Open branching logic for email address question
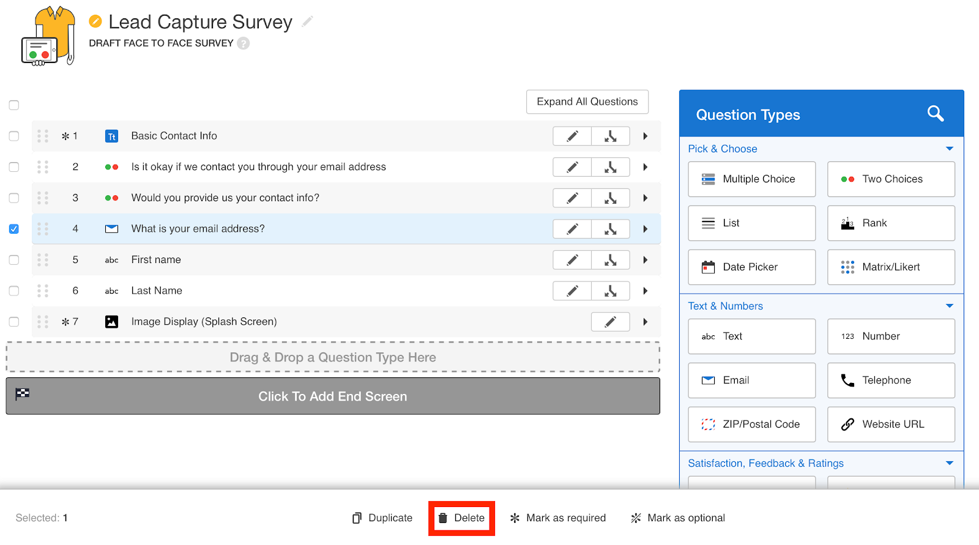The image size is (979, 545). pyautogui.click(x=611, y=229)
